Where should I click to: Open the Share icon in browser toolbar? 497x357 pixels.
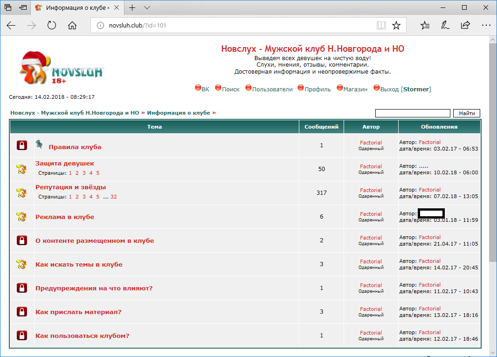pos(465,26)
